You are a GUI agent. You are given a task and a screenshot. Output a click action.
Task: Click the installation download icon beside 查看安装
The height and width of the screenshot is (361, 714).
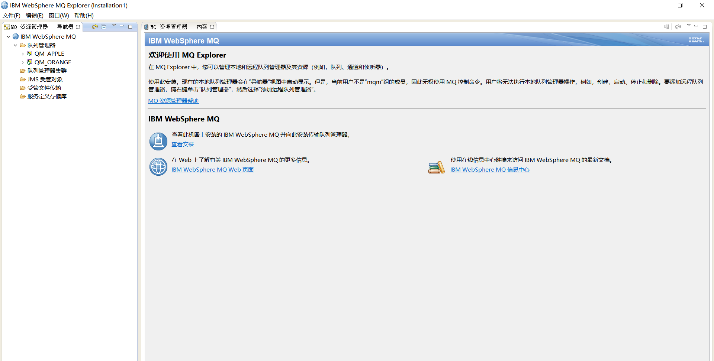[x=158, y=142]
